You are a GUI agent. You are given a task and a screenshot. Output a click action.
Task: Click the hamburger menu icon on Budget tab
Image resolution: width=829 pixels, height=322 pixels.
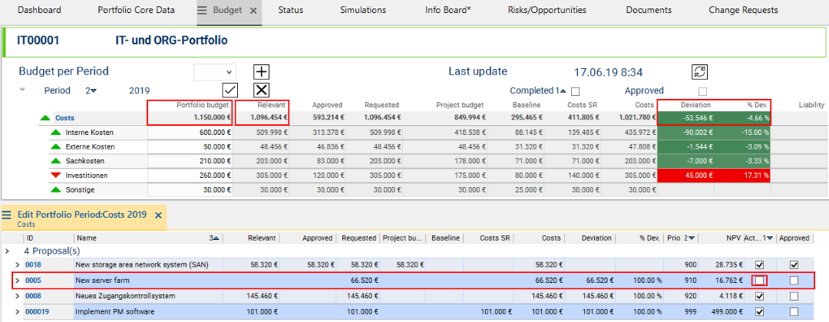coord(203,11)
